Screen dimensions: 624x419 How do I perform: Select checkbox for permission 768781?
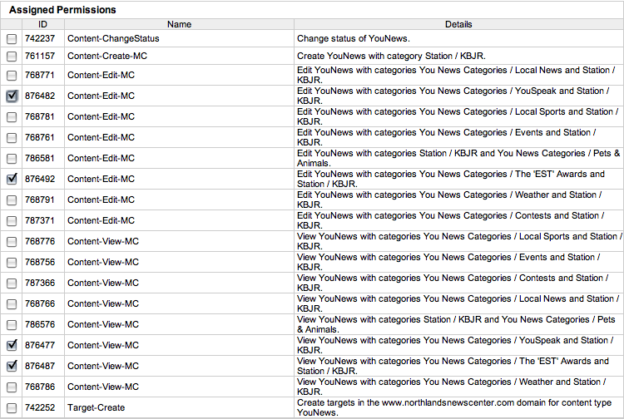(12, 117)
